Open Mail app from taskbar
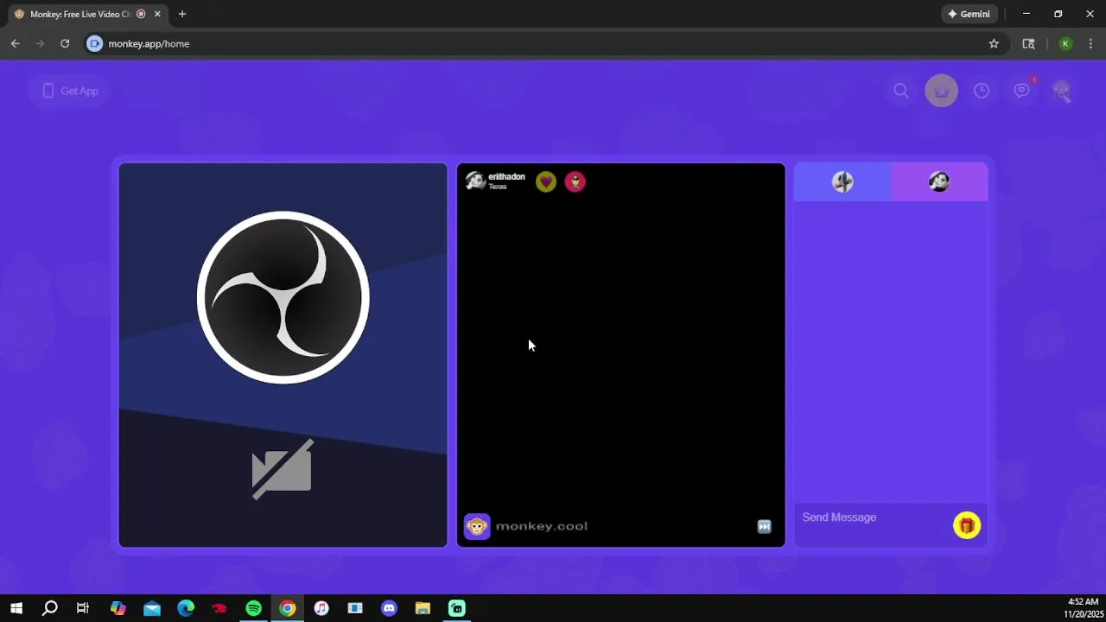This screenshot has height=622, width=1106. [x=152, y=608]
